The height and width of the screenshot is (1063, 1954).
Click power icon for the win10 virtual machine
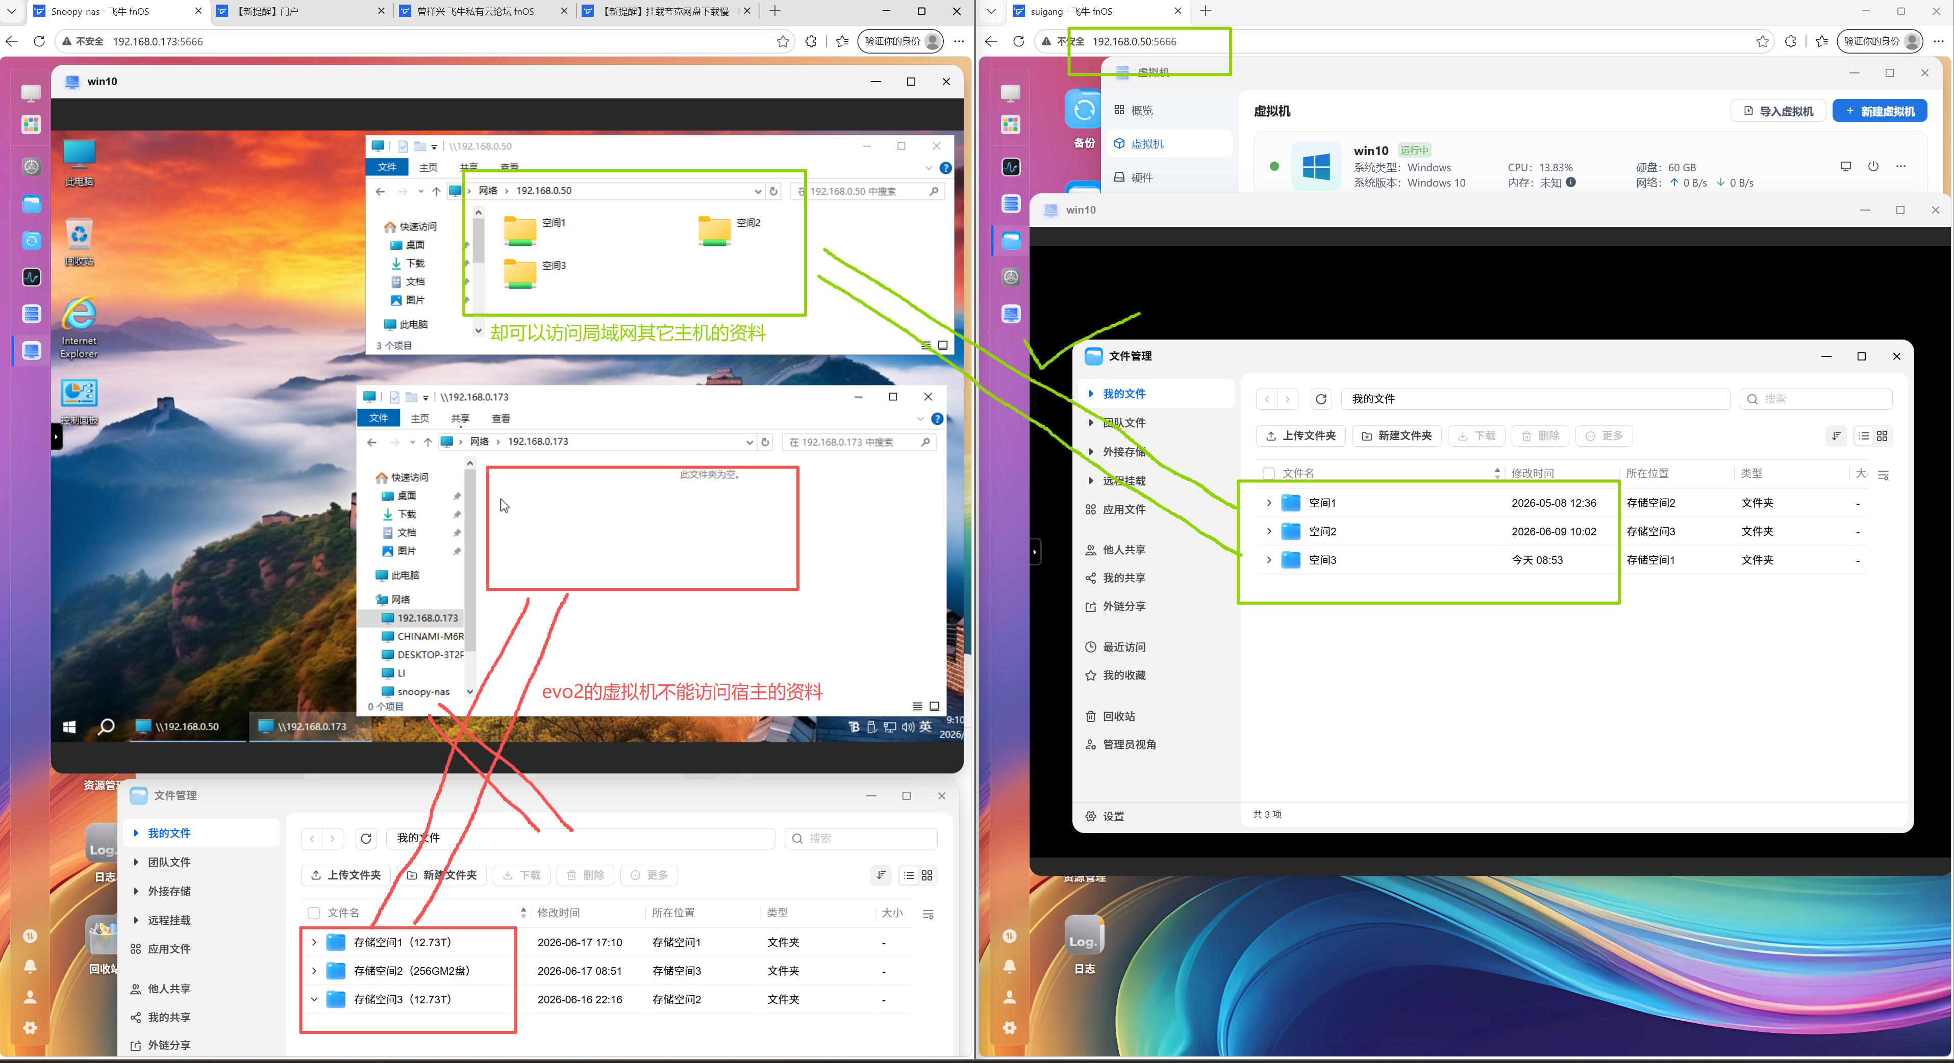(1873, 166)
